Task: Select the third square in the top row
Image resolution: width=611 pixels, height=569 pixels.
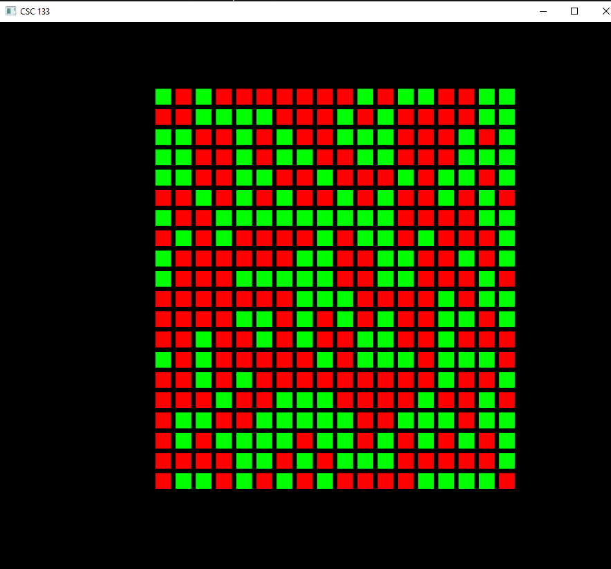Action: (x=203, y=97)
